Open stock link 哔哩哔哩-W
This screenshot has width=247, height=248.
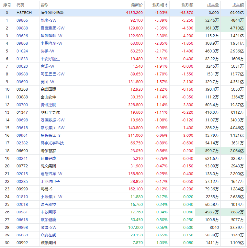51,36
